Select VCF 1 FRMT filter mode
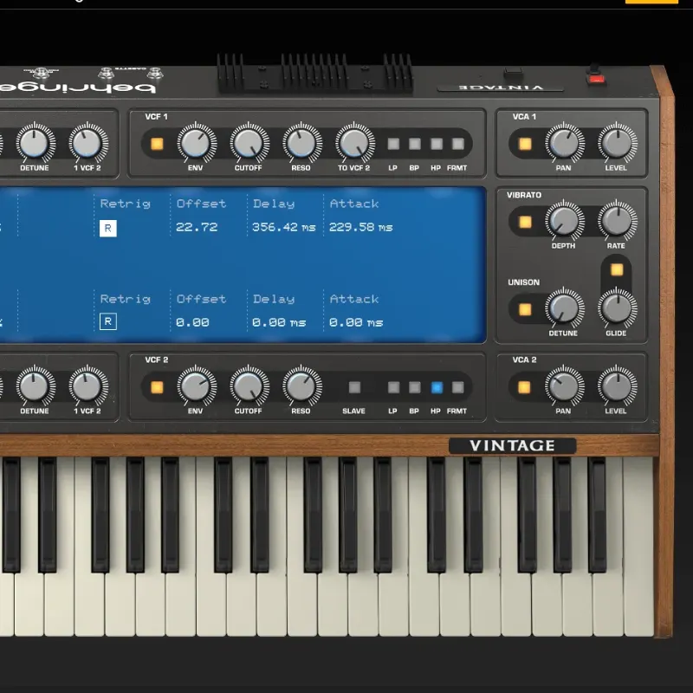693x693 pixels. click(x=458, y=144)
